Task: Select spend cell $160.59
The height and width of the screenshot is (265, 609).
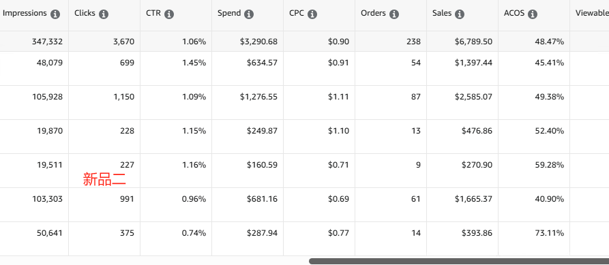Action: (262, 165)
